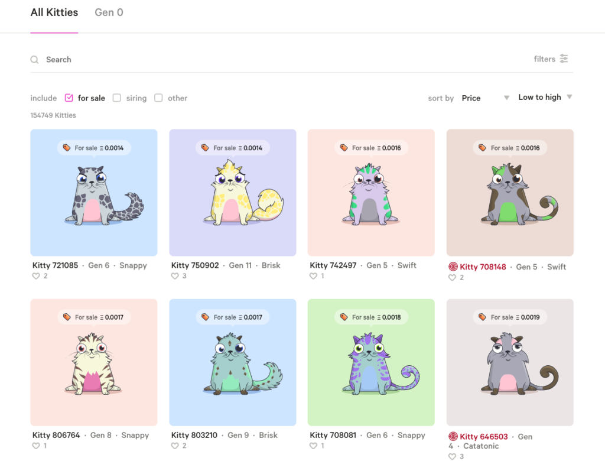Like Kitty 721085 with the heart icon
This screenshot has height=461, width=605.
[x=36, y=276]
